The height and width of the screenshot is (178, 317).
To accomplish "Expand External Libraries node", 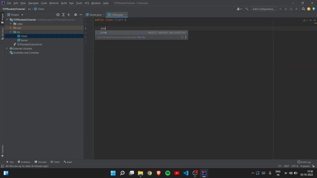I will coord(7,48).
